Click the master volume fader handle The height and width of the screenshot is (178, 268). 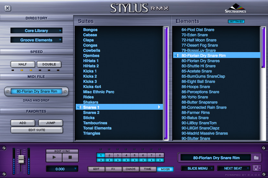21,159
